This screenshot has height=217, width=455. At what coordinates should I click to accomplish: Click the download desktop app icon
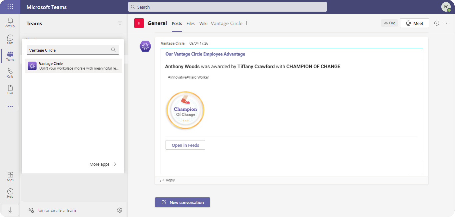[10, 210]
